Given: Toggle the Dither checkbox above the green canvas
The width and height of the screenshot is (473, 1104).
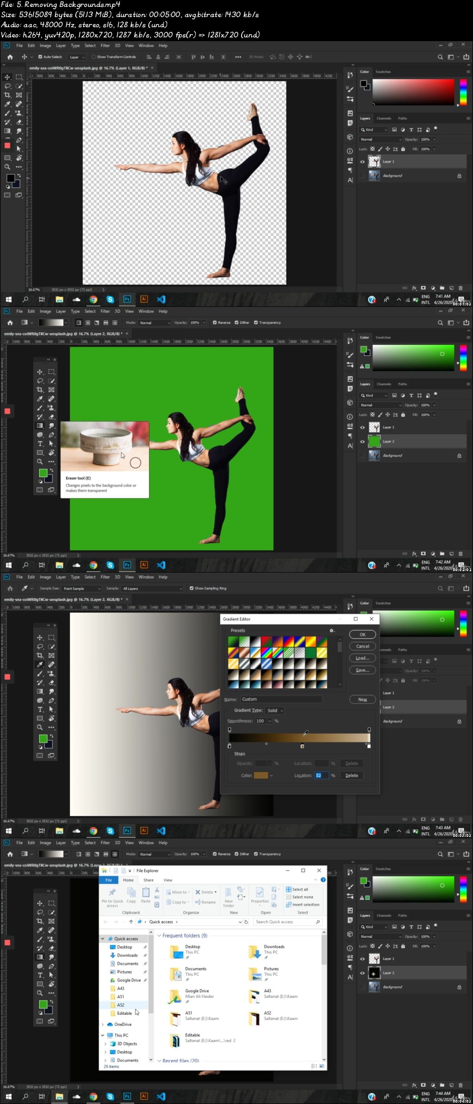Looking at the screenshot, I should [x=236, y=323].
